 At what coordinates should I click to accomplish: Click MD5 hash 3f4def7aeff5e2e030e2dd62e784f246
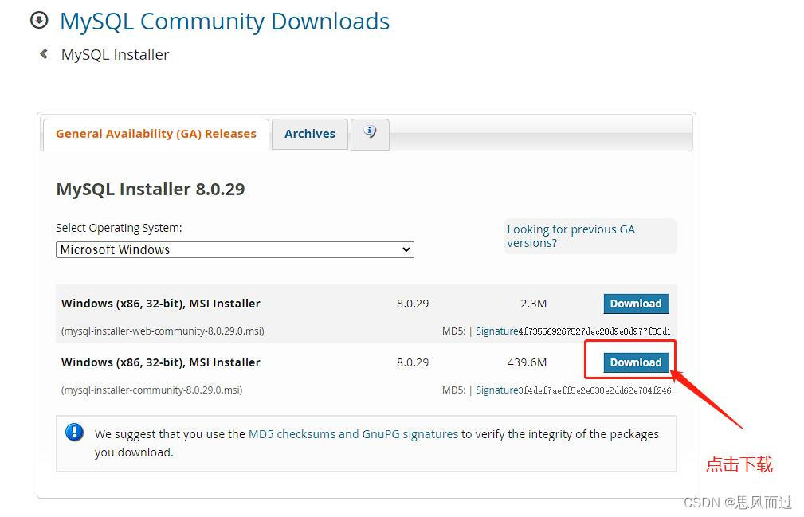[x=594, y=390]
